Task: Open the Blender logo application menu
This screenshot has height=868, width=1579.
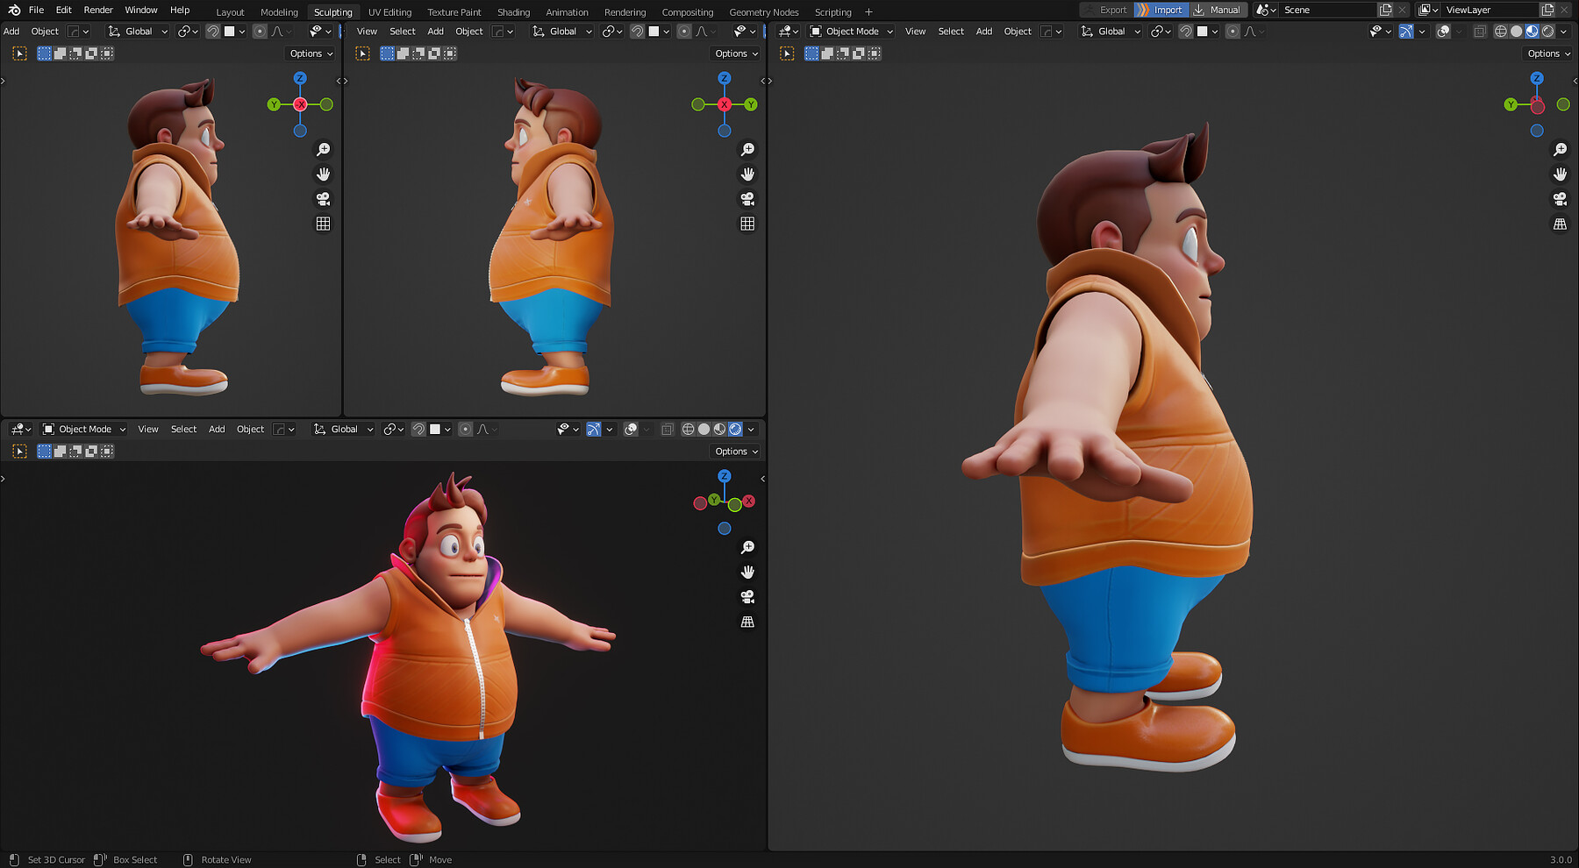Action: [14, 10]
